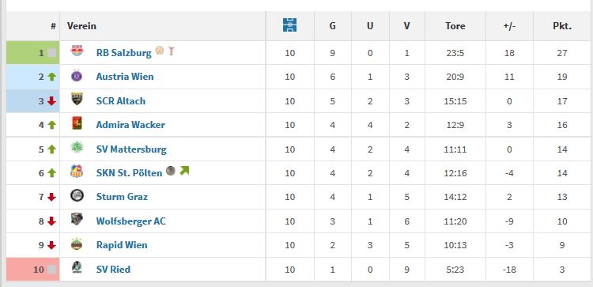
Task: Click the Austria Wien club crest
Action: pyautogui.click(x=77, y=76)
